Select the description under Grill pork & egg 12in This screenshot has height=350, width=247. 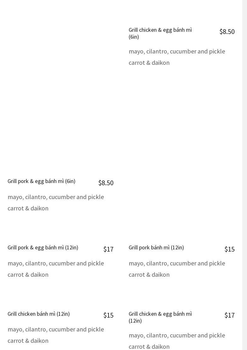(56, 269)
